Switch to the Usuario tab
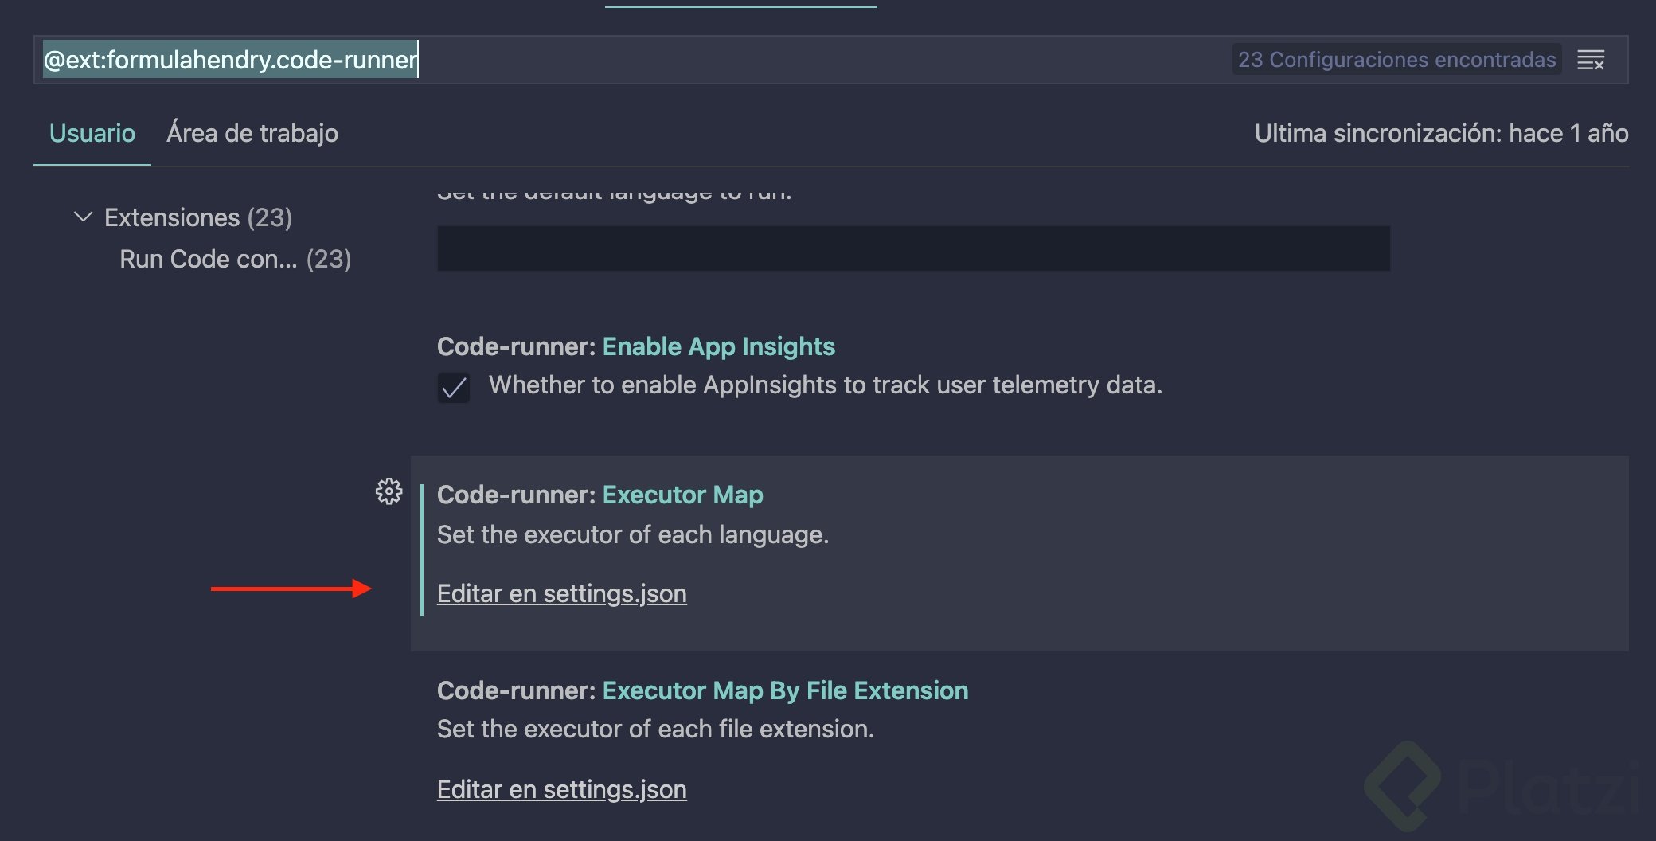1656x841 pixels. point(92,133)
